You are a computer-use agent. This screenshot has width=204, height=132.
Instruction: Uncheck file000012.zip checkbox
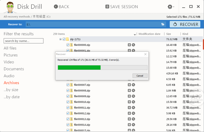(x=68, y=113)
